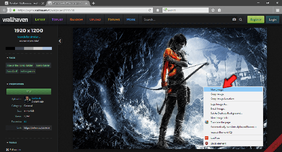282x152 pixels.
Task: Choose Copy Image from context menu
Action: pos(233,94)
